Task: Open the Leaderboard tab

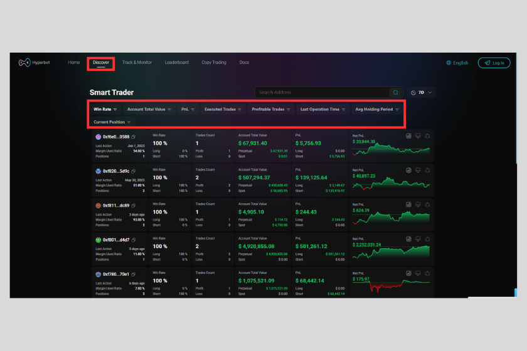Action: point(177,63)
